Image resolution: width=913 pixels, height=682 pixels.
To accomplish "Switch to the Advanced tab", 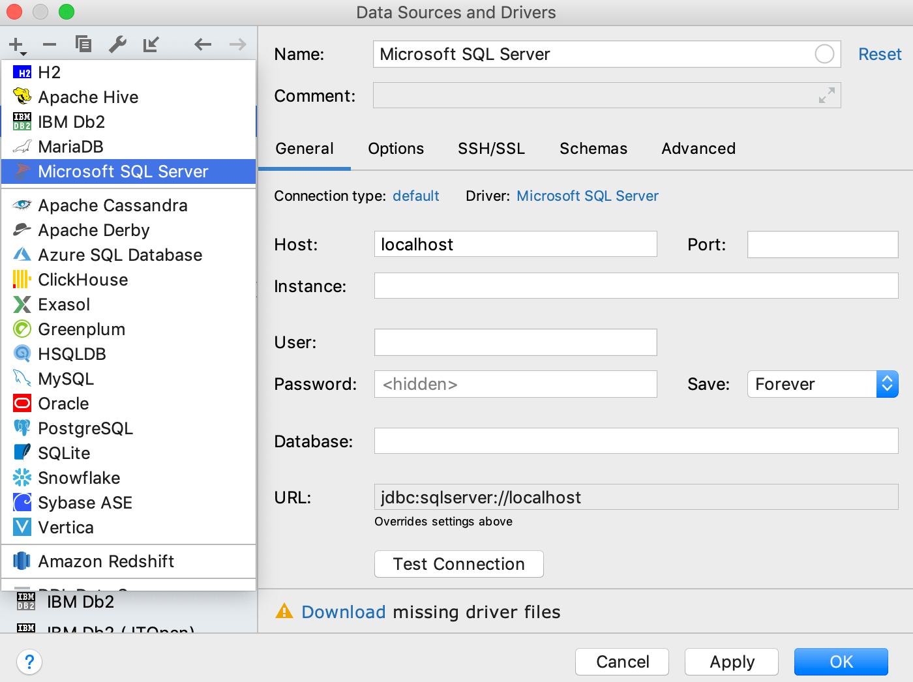I will tap(698, 149).
